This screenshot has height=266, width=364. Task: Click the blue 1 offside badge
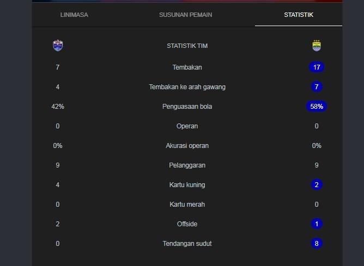pyautogui.click(x=317, y=224)
